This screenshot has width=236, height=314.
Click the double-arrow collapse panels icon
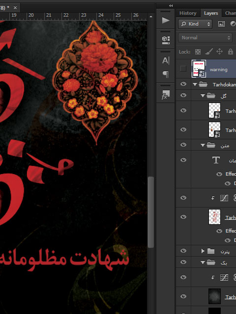(171, 5)
